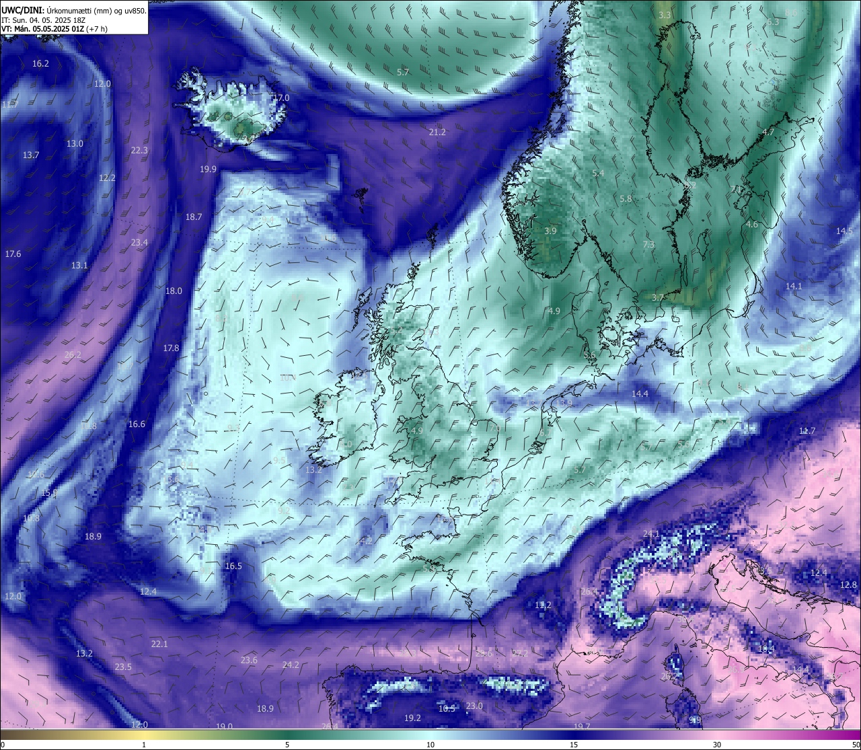Click the 14.4 value label
The height and width of the screenshot is (750, 861).
tap(640, 394)
